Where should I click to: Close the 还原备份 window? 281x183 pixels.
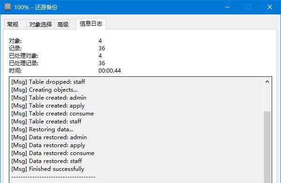(x=270, y=7)
